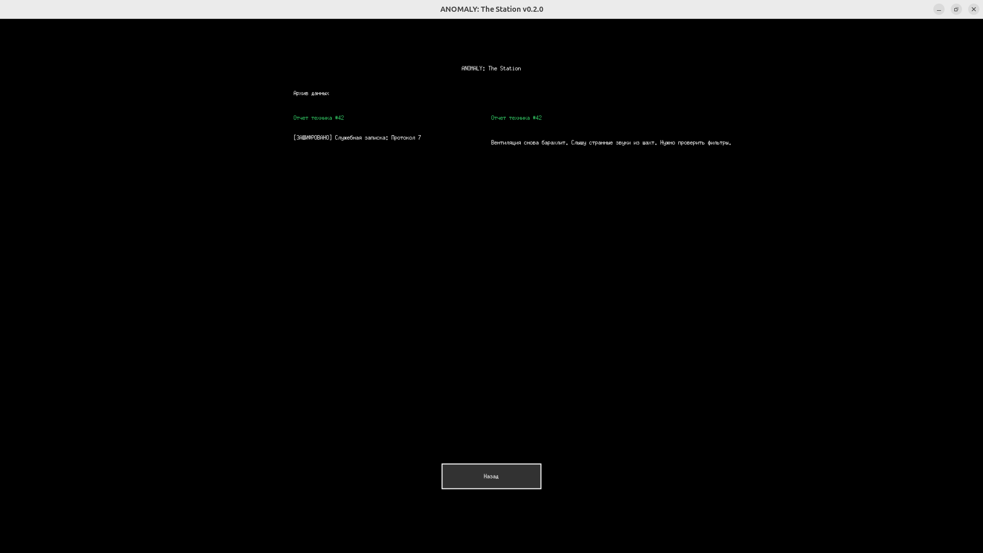
Task: Click the maximize/restore window icon
Action: [x=956, y=9]
